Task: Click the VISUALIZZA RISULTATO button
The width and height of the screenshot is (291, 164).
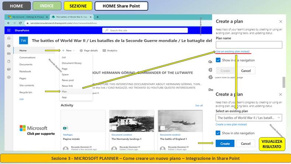Action: click(272, 144)
